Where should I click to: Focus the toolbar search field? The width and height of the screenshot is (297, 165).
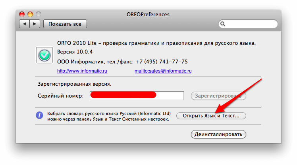pyautogui.click(x=248, y=24)
